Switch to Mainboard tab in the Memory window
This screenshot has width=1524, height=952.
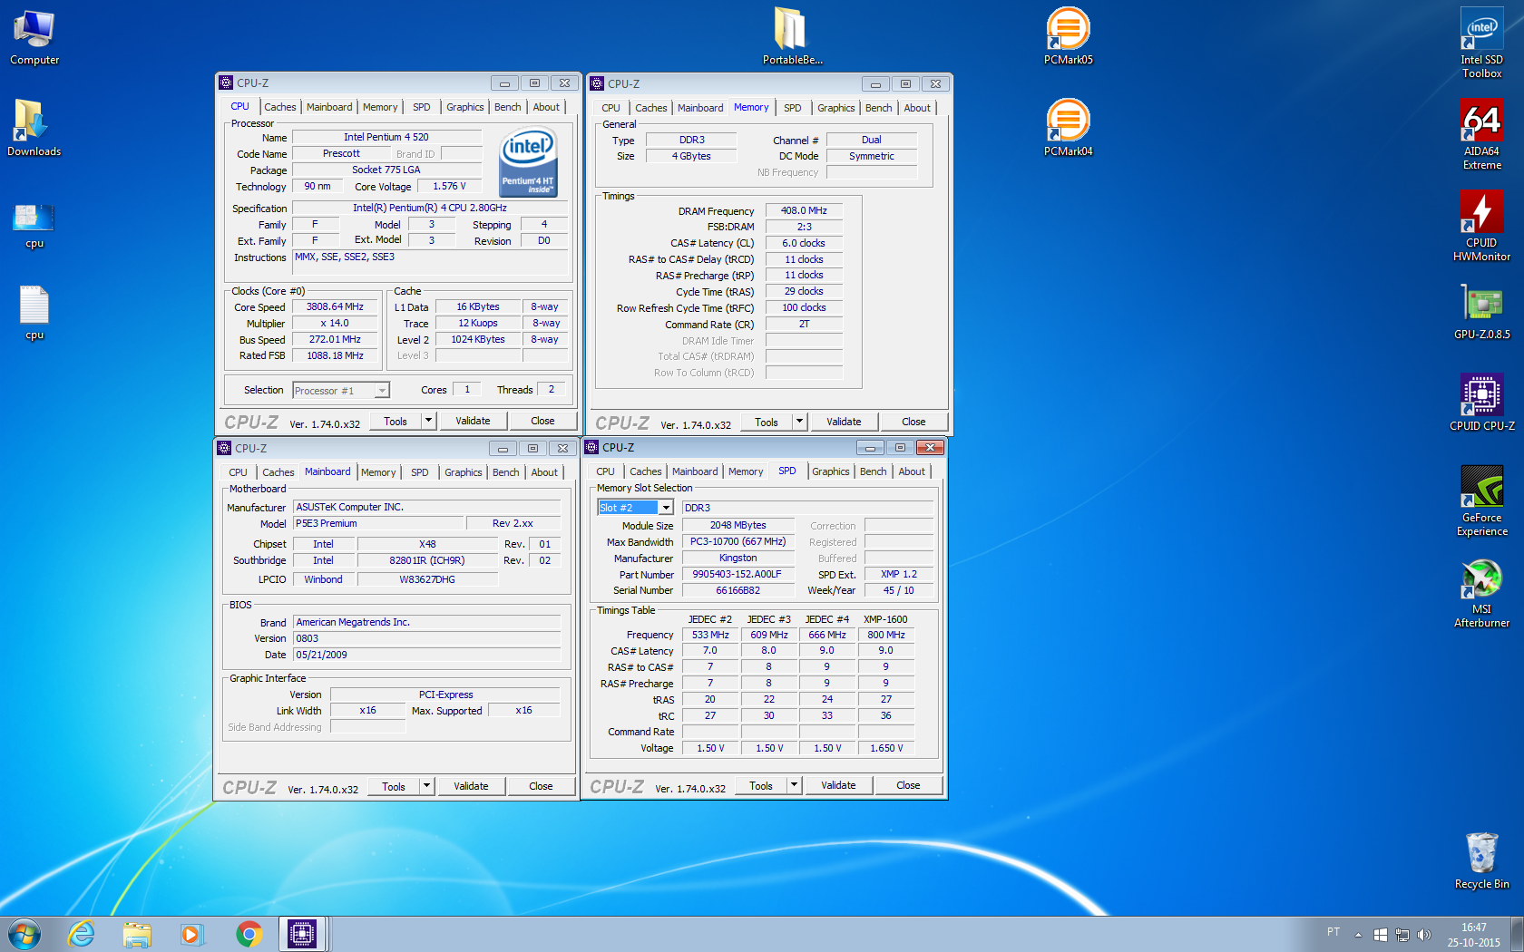[x=700, y=108]
